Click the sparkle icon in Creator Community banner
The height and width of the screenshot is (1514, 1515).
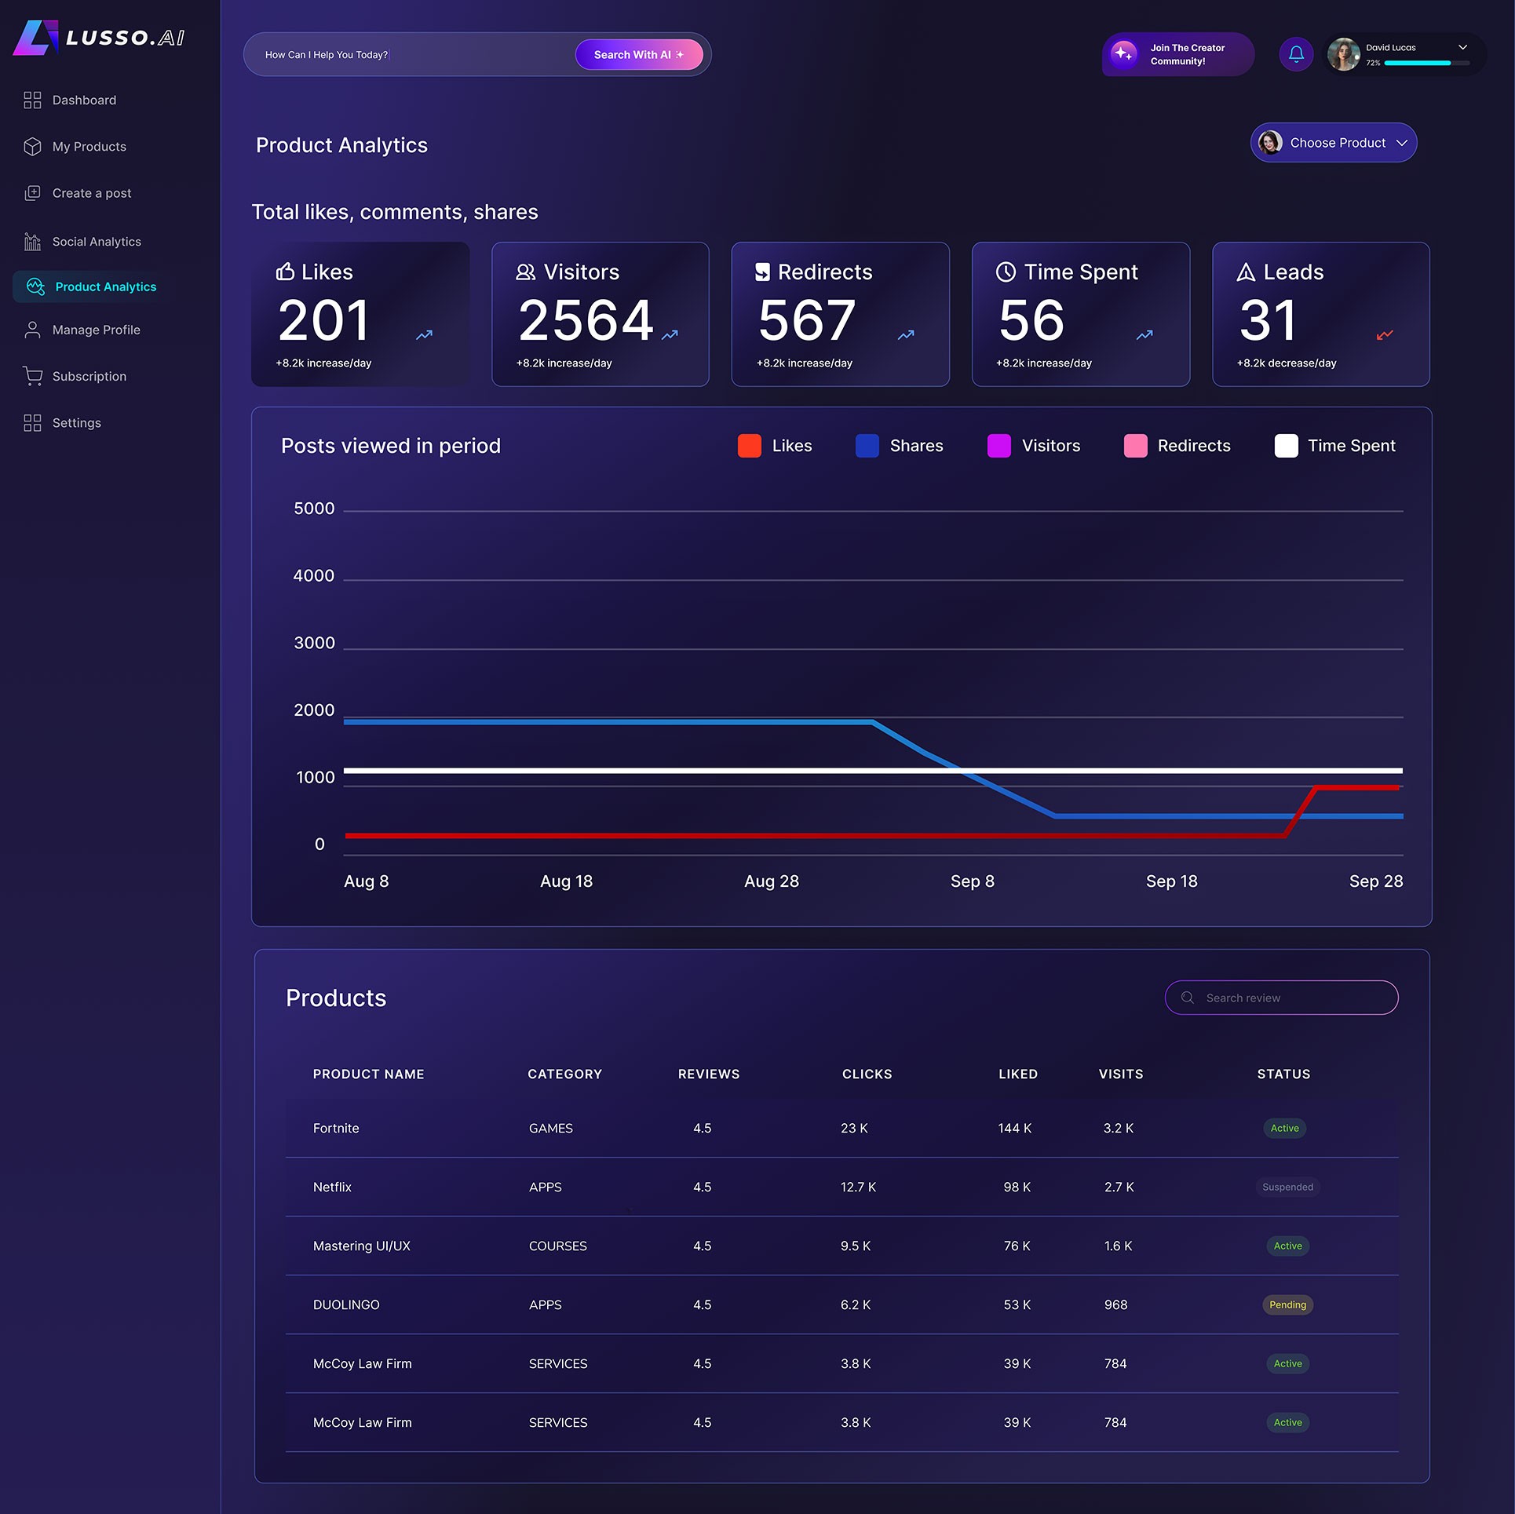pyautogui.click(x=1123, y=54)
